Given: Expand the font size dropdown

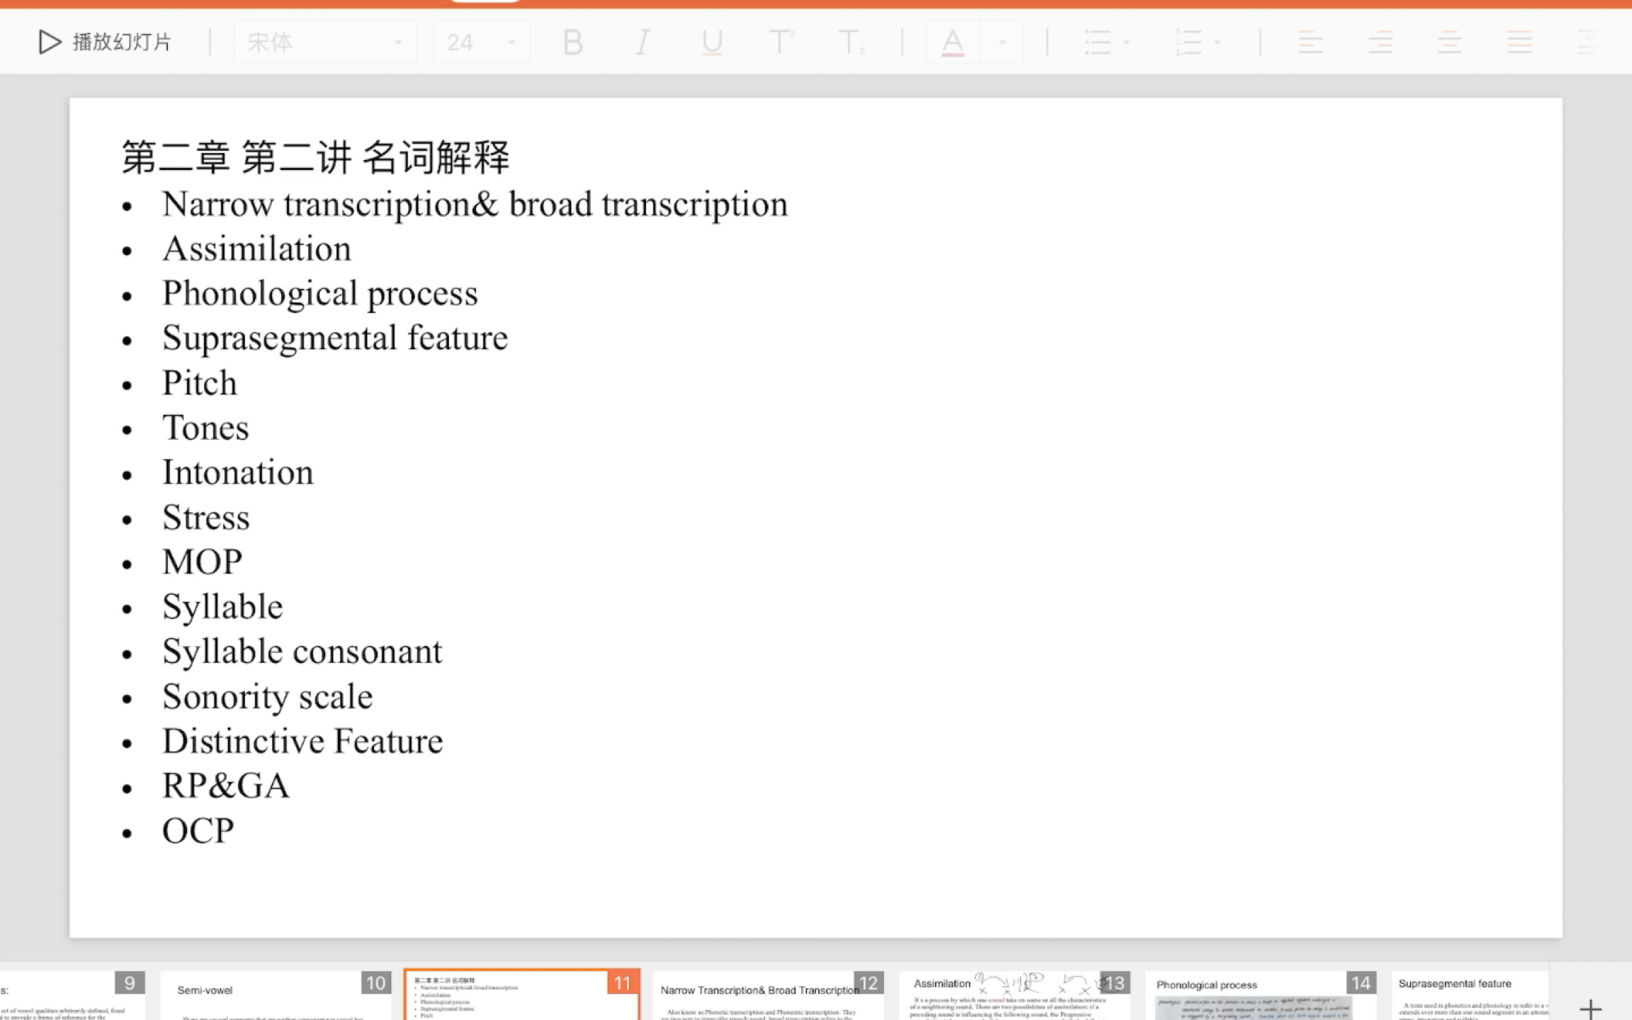Looking at the screenshot, I should point(512,42).
